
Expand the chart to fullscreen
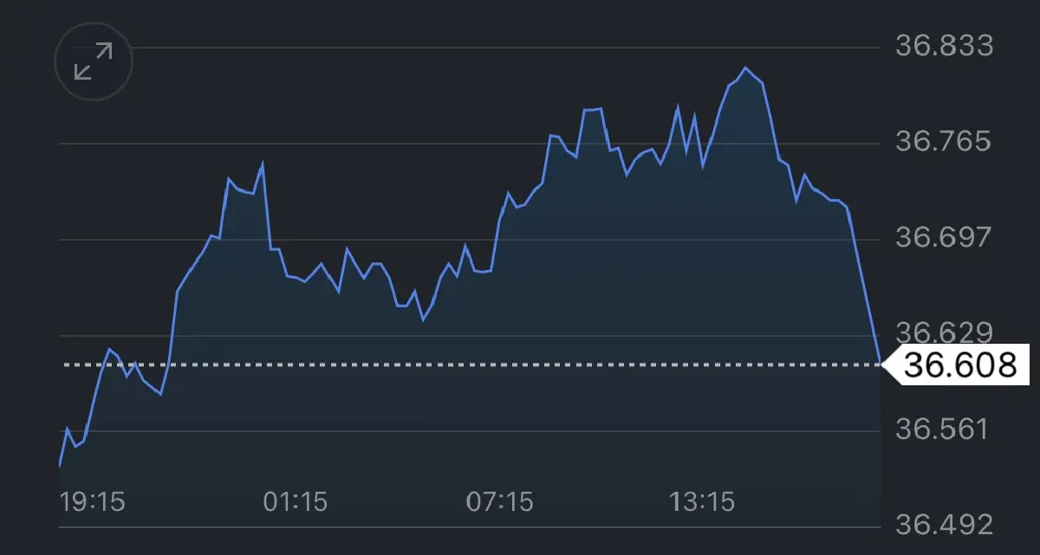tap(94, 62)
